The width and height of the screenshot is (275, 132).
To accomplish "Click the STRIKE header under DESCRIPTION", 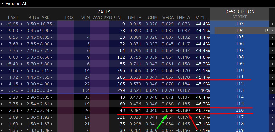I will [x=239, y=17].
